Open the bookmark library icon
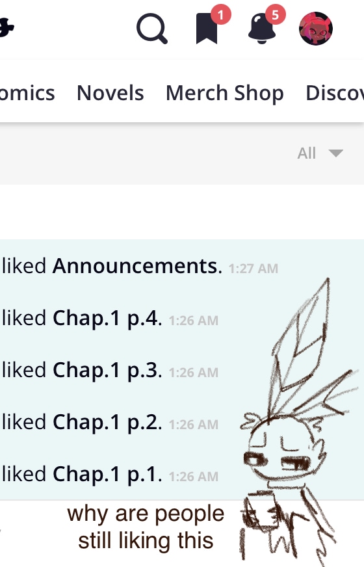The image size is (364, 567). point(207,29)
